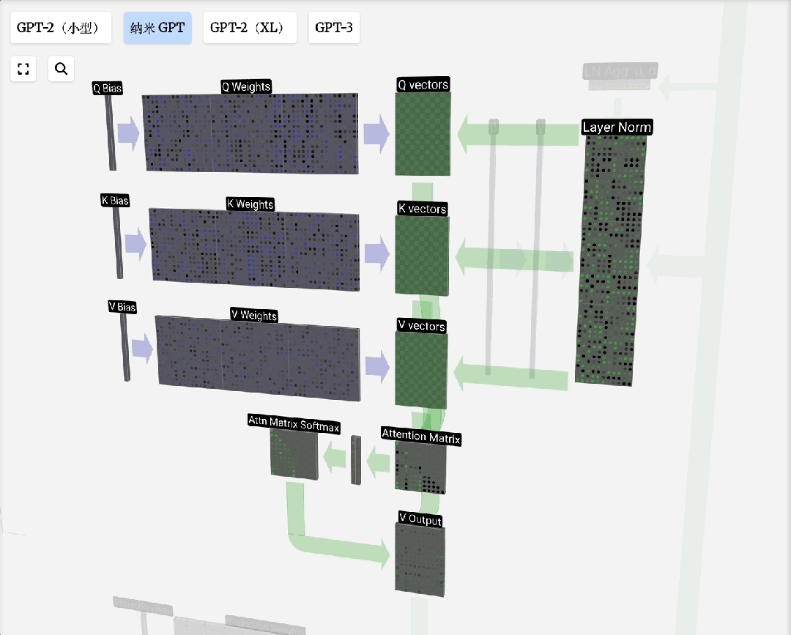This screenshot has height=635, width=791.
Task: Click the K vectors label
Action: click(423, 209)
